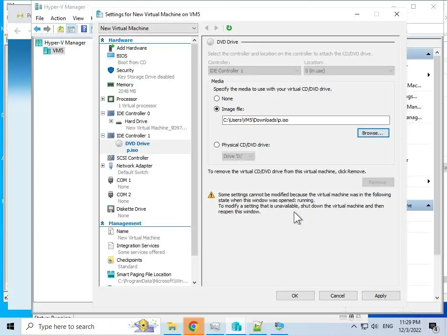The width and height of the screenshot is (447, 335).
Task: Open the Windows Start menu
Action: pyautogui.click(x=10, y=326)
